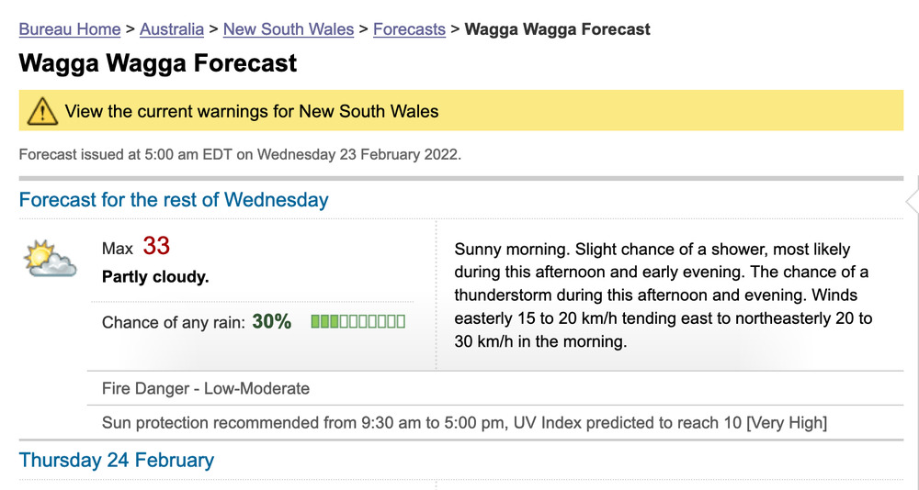The image size is (919, 490).
Task: Click the current Wagga Wagga Forecast breadcrumb
Action: coord(558,29)
